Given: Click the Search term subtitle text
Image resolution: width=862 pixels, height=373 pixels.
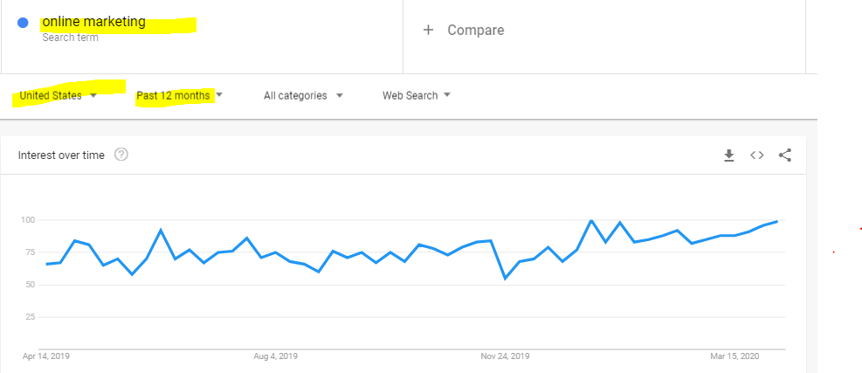Looking at the screenshot, I should [x=71, y=38].
